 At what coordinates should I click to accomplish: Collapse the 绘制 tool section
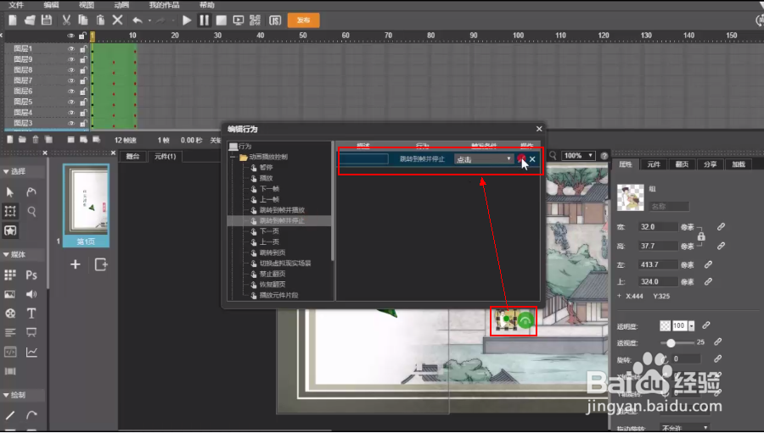[6, 395]
